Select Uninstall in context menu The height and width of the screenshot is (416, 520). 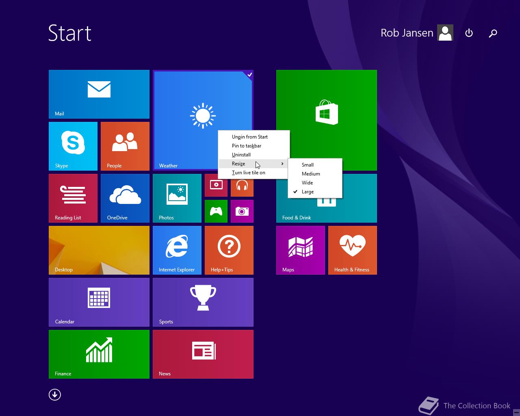pos(254,155)
